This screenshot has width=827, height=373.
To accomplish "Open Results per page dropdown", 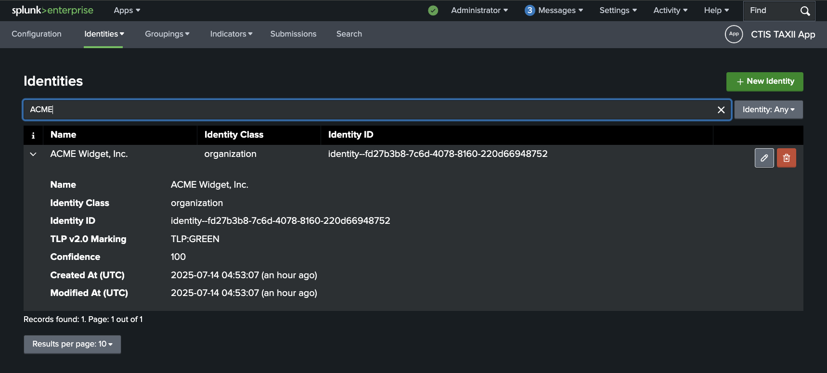I will tap(72, 344).
